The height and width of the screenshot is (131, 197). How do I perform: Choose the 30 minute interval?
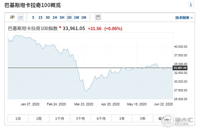[x=48, y=17]
